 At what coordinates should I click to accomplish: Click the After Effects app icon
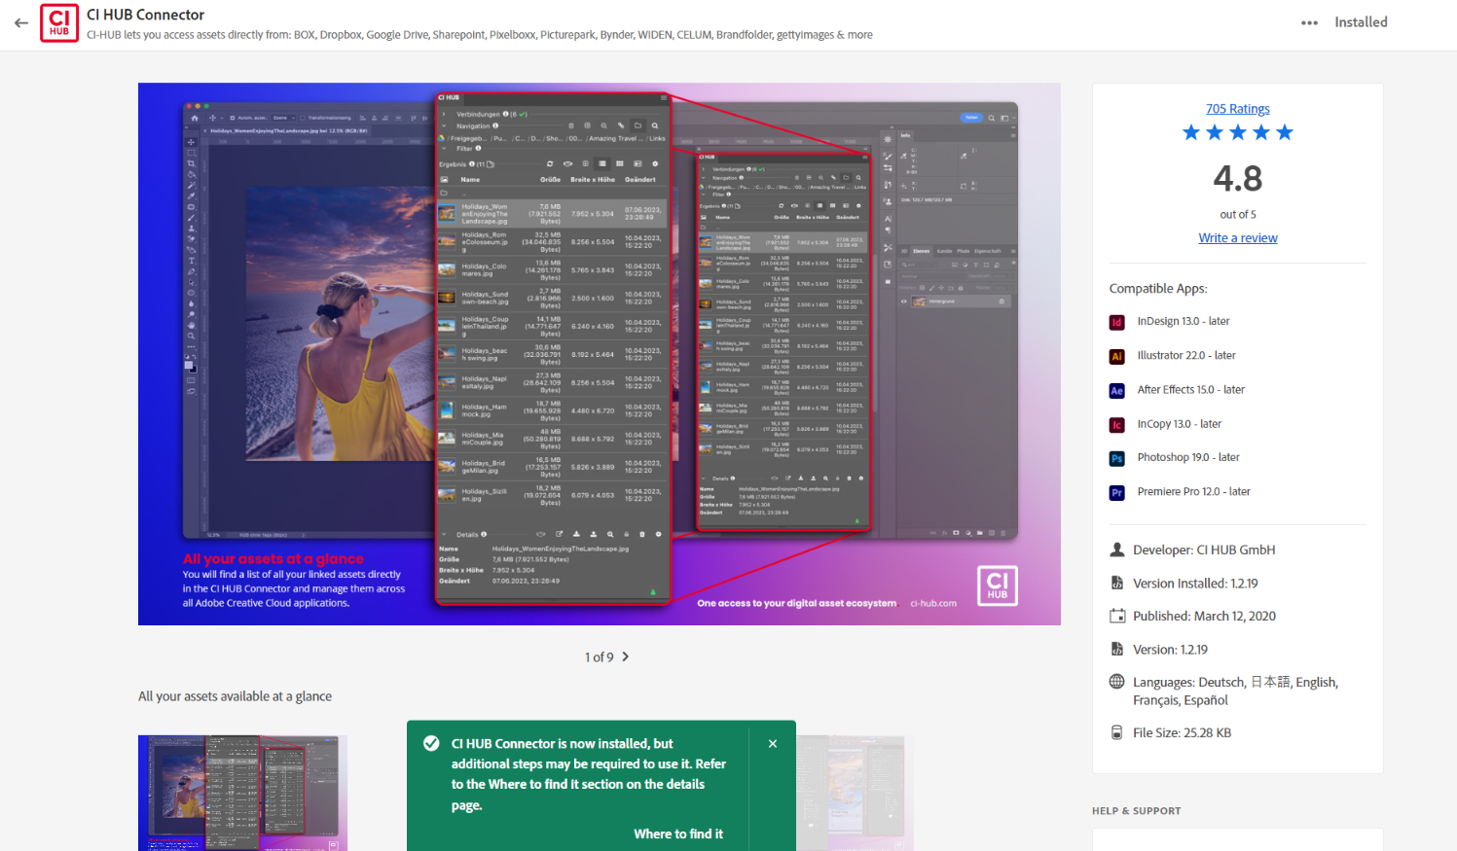tap(1117, 390)
